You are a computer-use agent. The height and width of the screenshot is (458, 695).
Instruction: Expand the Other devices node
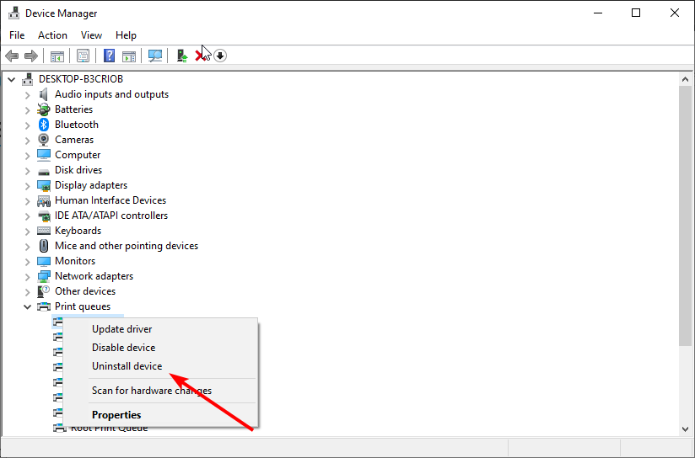28,291
